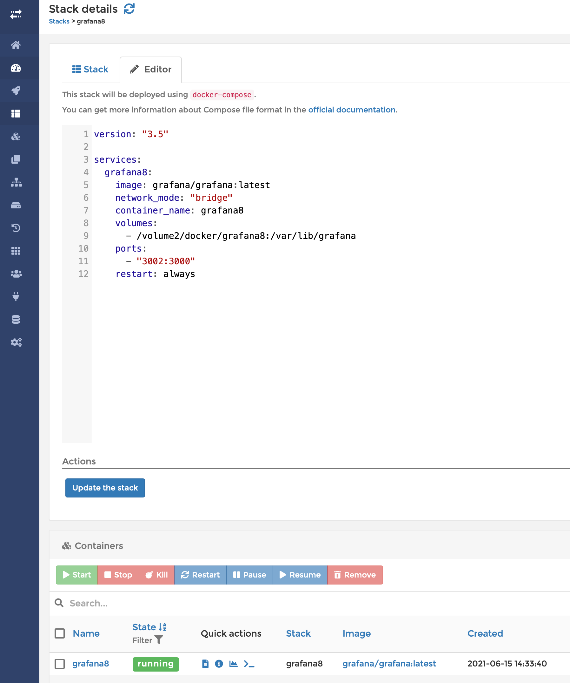This screenshot has width=570, height=683.
Task: Sort containers by Image column
Action: 356,633
